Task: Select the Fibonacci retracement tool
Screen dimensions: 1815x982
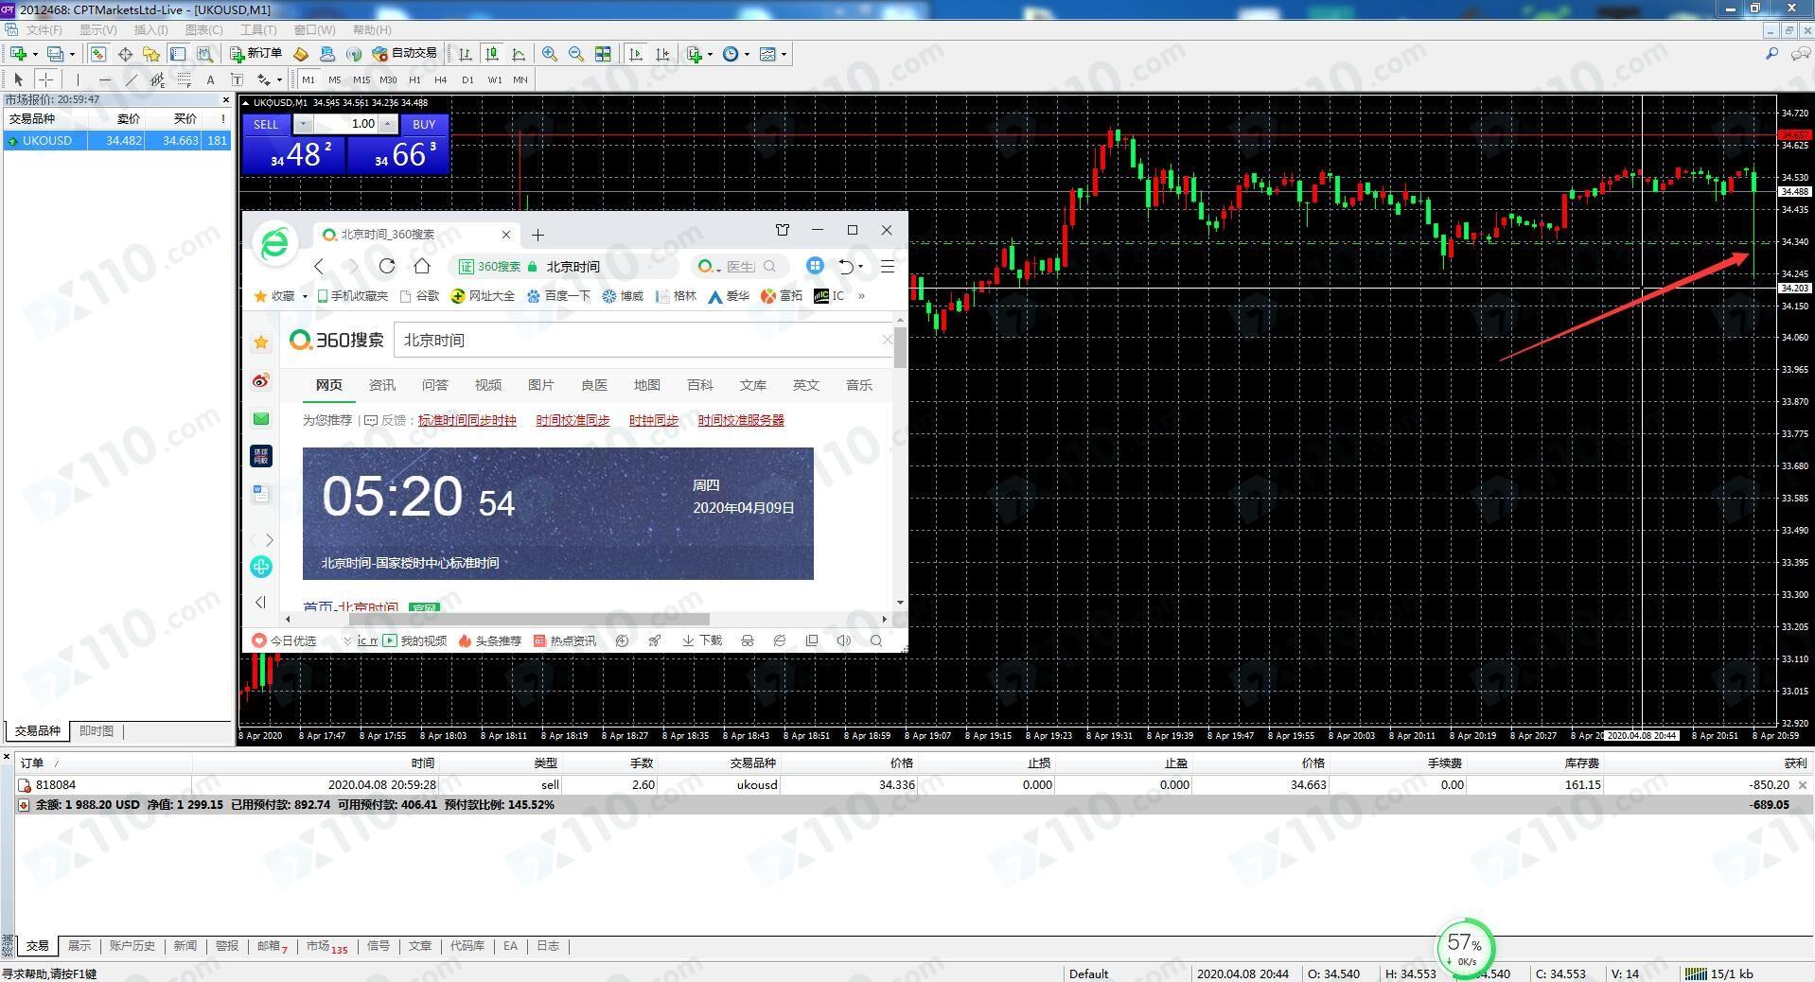Action: (184, 80)
